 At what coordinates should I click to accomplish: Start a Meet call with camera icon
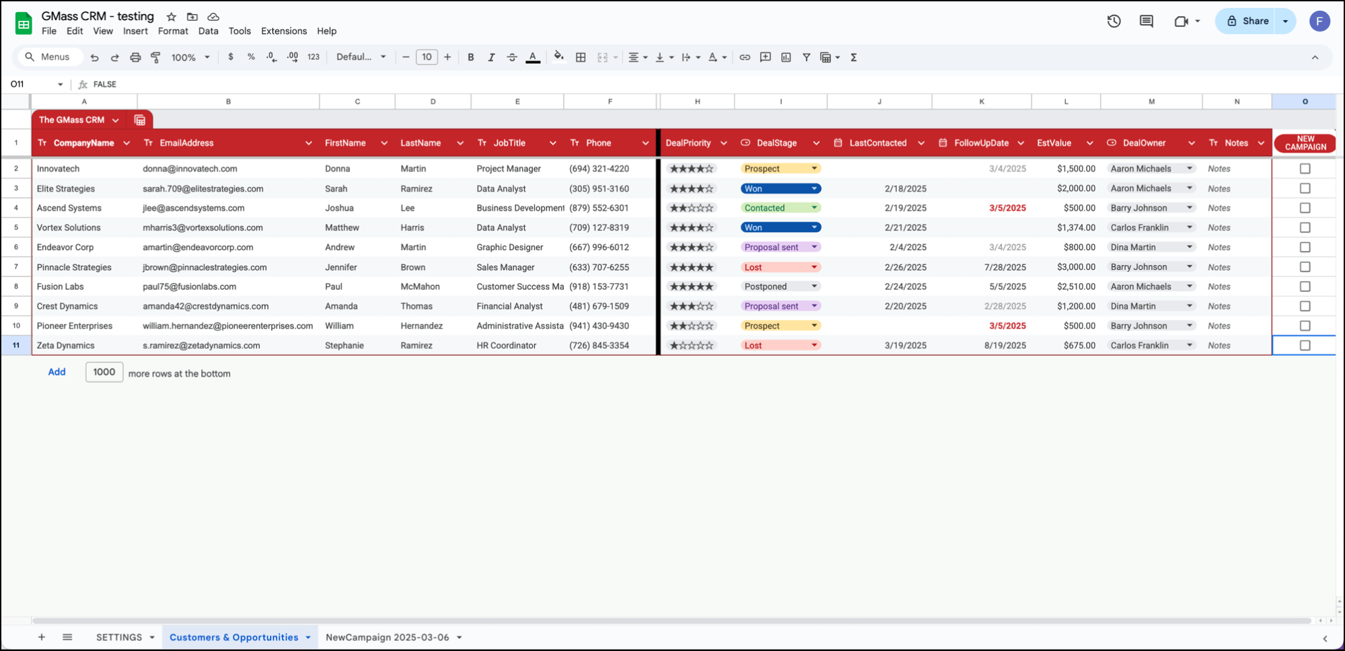coord(1182,21)
